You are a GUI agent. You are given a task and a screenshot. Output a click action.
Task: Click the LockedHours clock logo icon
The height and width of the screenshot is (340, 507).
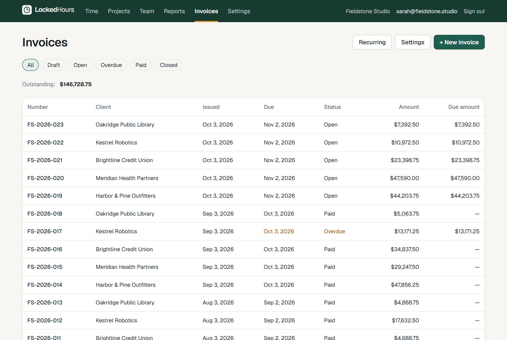[x=27, y=10]
